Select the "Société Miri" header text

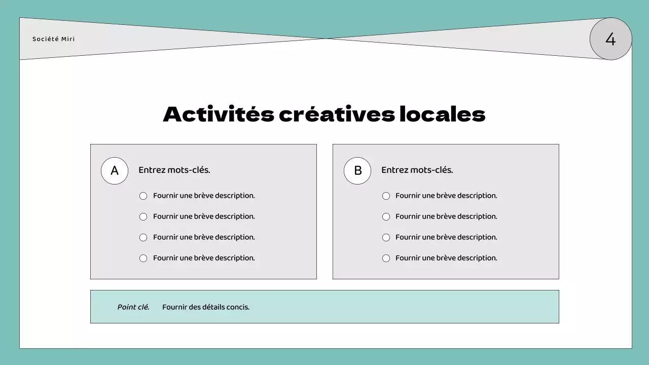[x=53, y=39]
